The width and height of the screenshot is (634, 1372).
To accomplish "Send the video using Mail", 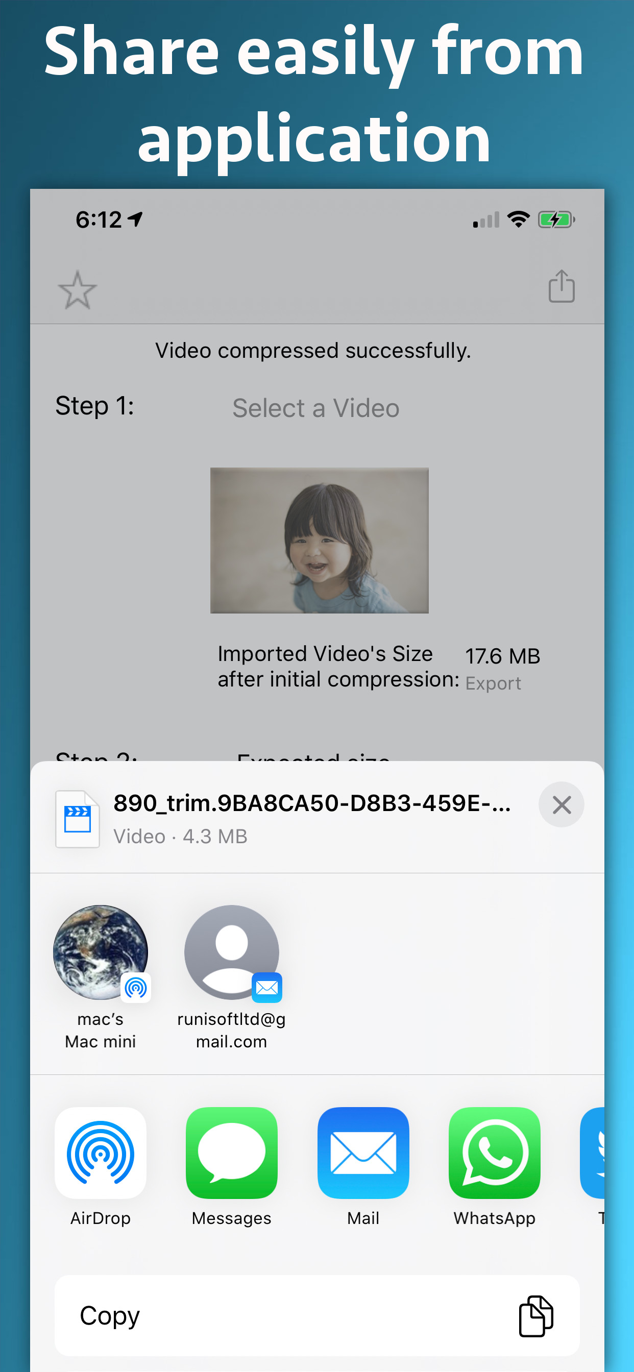I will click(x=363, y=1153).
